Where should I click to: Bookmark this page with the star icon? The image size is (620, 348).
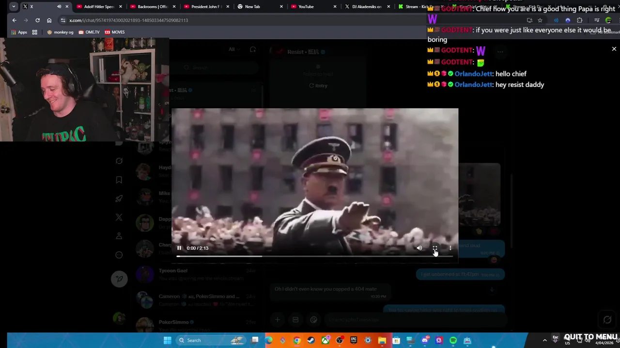click(540, 20)
